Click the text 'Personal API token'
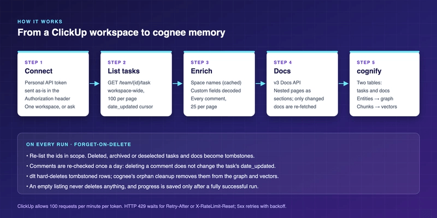The height and width of the screenshot is (218, 437). (x=46, y=83)
